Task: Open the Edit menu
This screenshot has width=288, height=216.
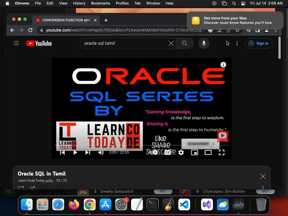Action: click(50, 3)
